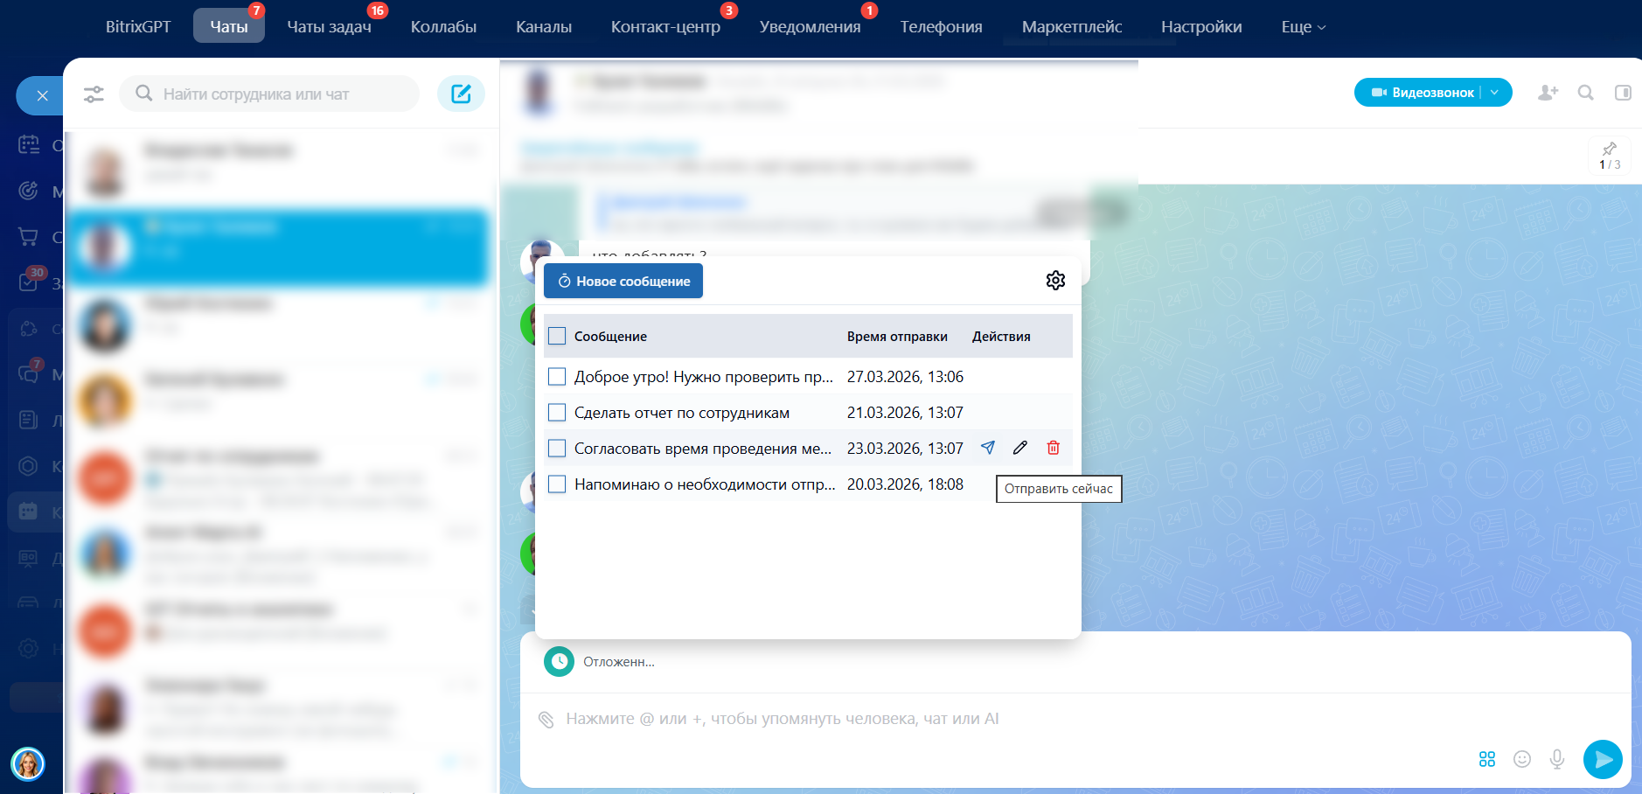Image resolution: width=1642 pixels, height=794 pixels.
Task: Check the "Напоминаю о необходимости" message
Action: (557, 484)
